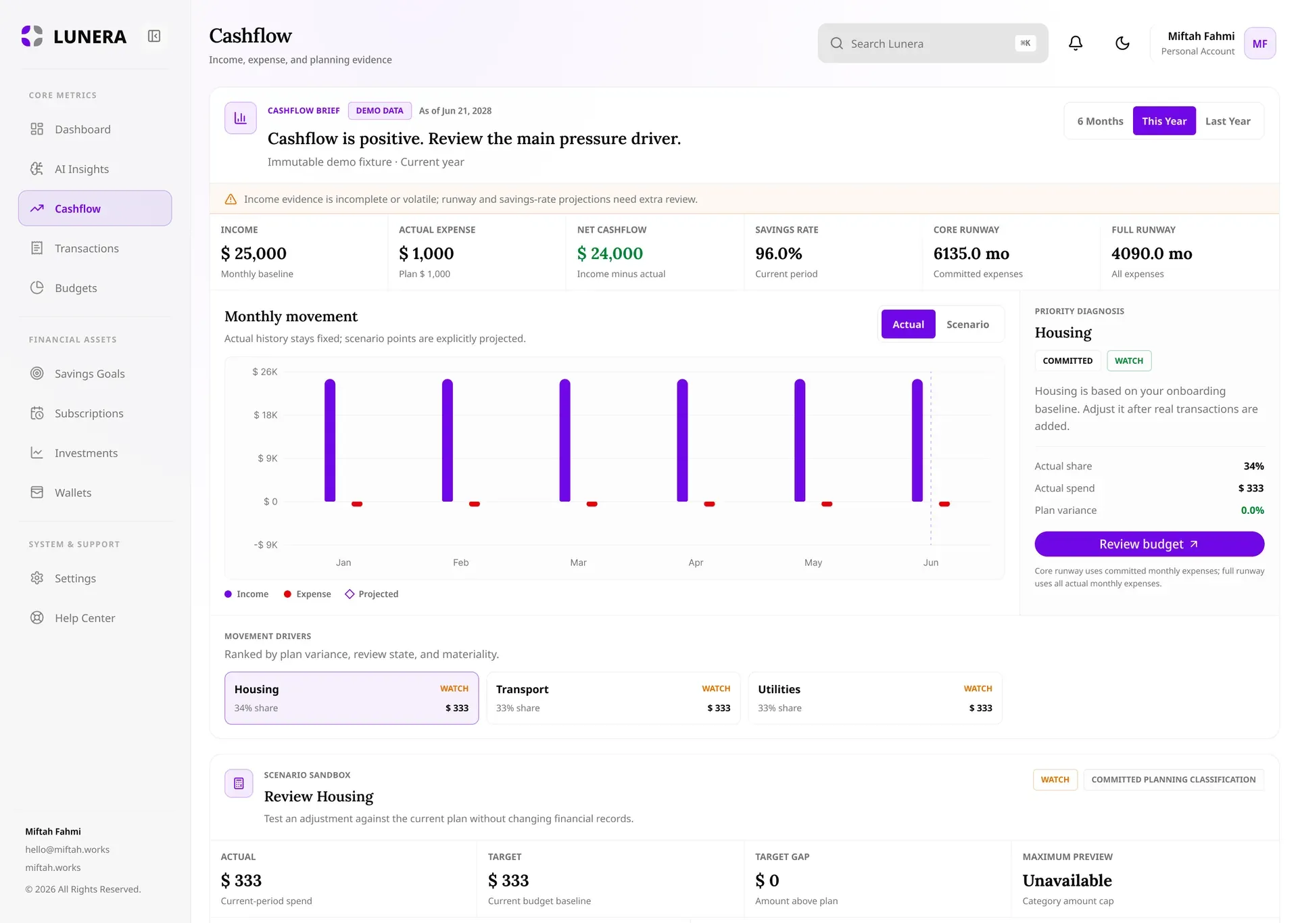
Task: Click the Scenario Sandbox calculator icon
Action: [239, 784]
